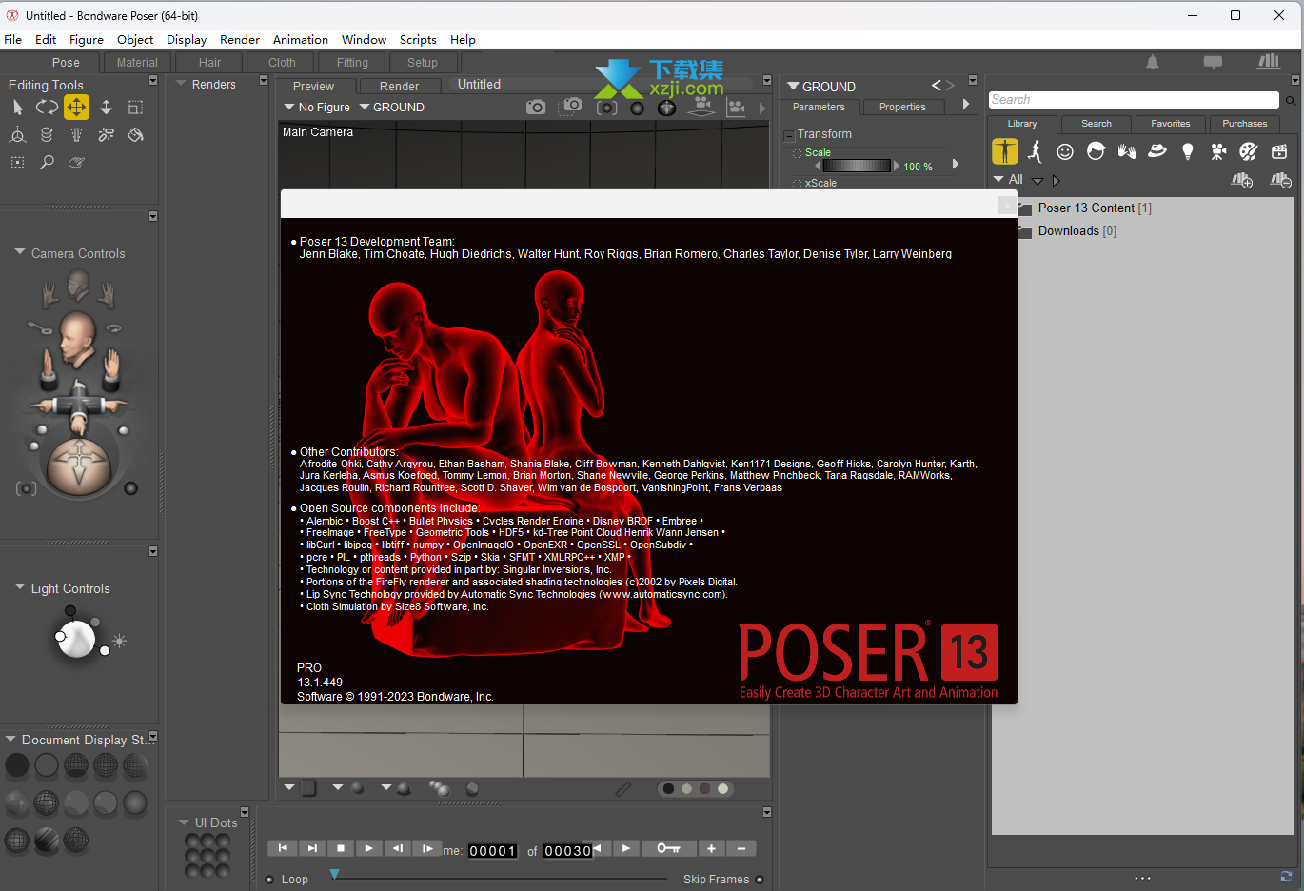Open the Lights bulb library category
The image size is (1304, 891).
1188,151
